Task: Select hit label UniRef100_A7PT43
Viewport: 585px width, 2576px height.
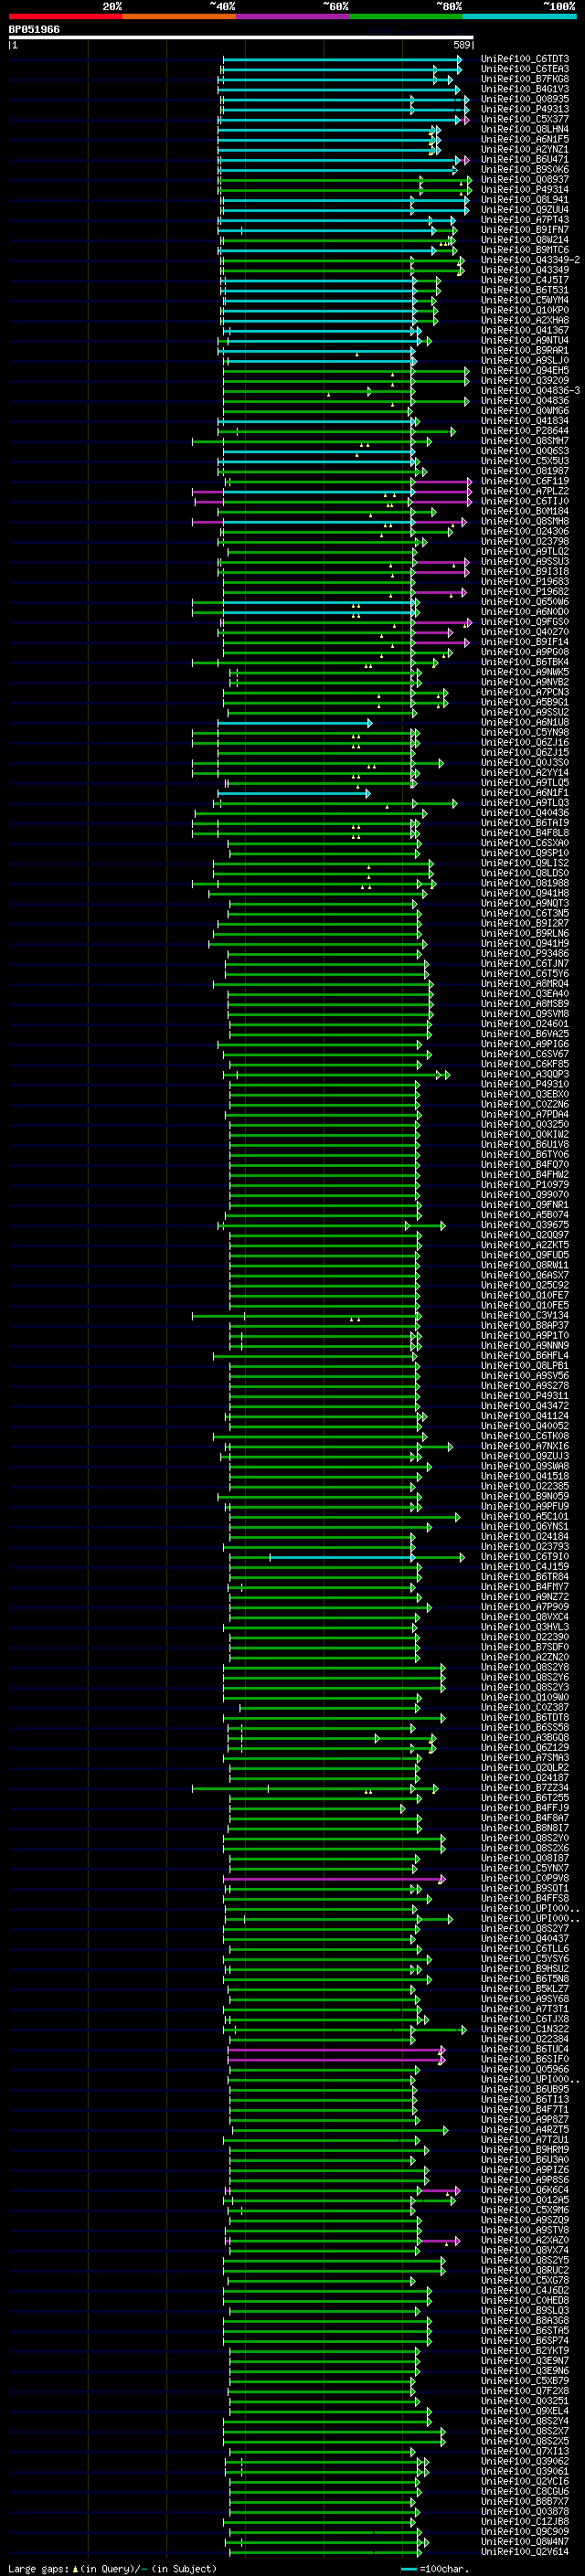Action: pos(525,220)
